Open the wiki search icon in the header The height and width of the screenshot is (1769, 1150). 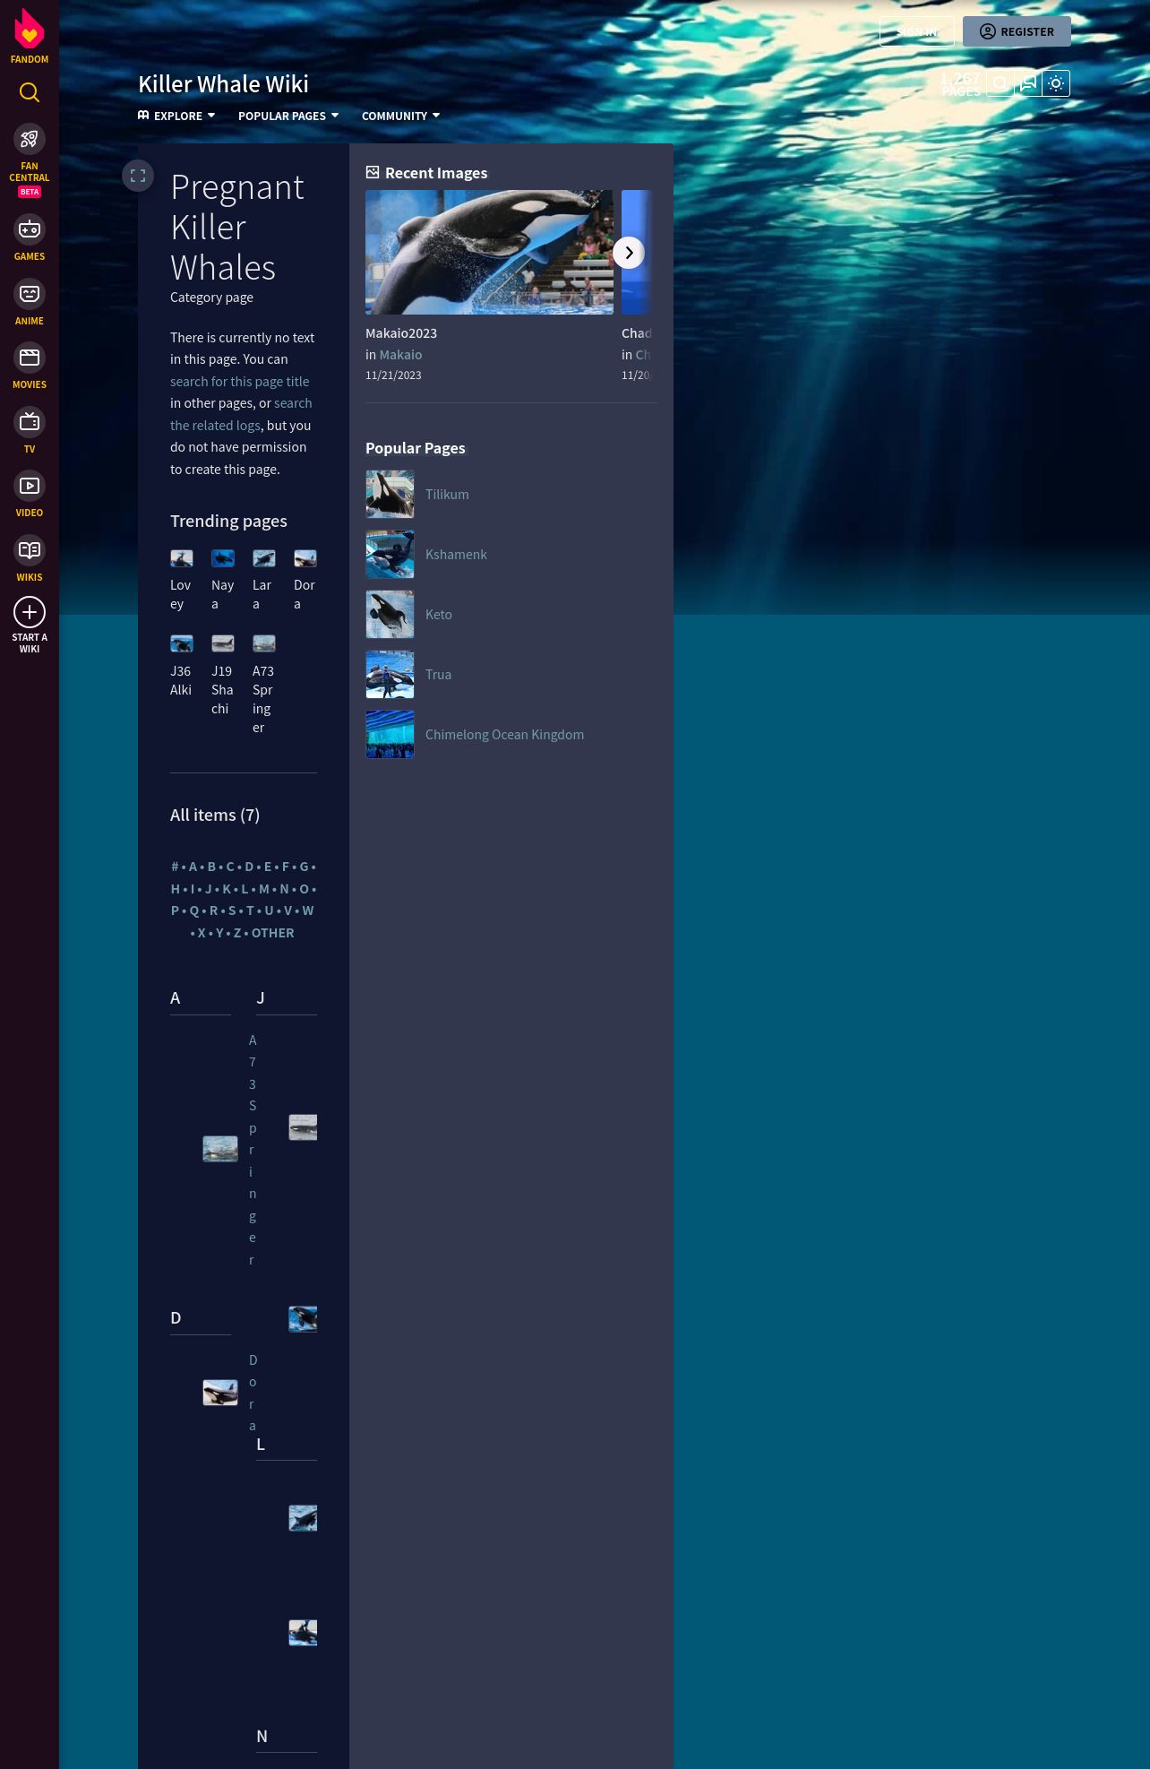[x=1000, y=83]
